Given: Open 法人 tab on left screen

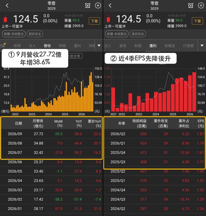Looking at the screenshot, I should pyautogui.click(x=32, y=46).
